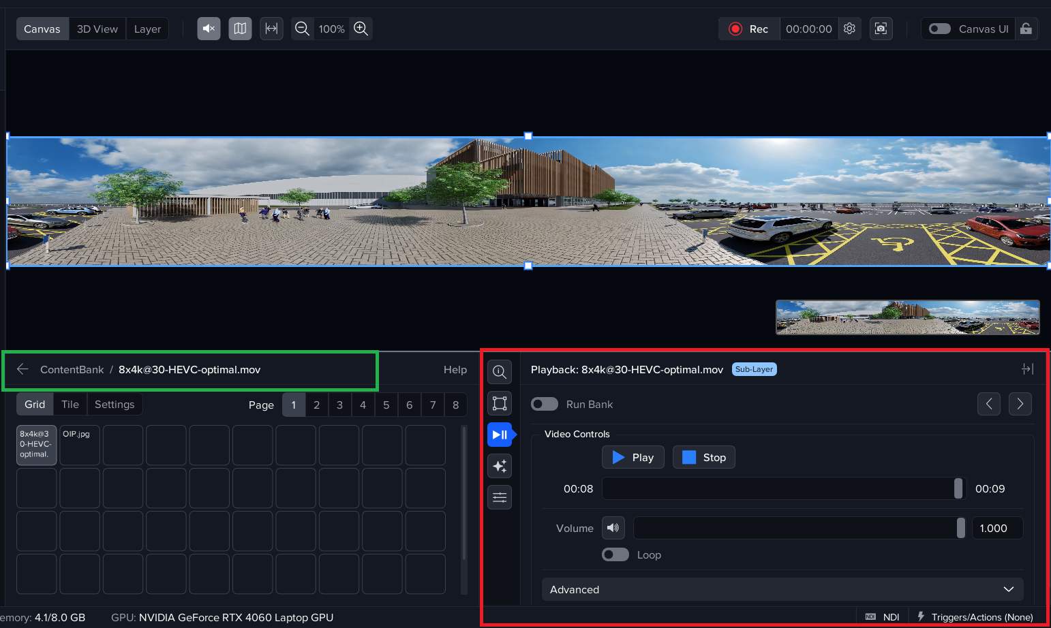Click the volume speaker icon
1051x628 pixels.
coord(613,528)
